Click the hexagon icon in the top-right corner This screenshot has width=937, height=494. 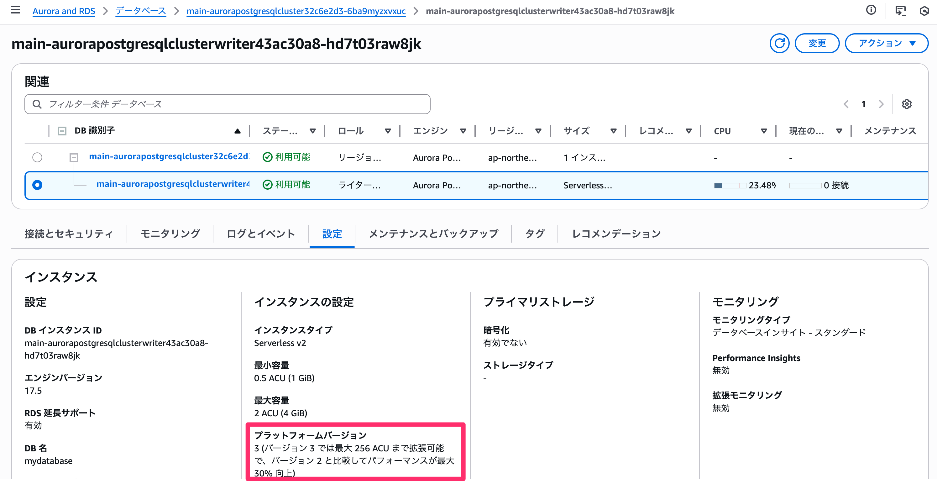pos(925,11)
